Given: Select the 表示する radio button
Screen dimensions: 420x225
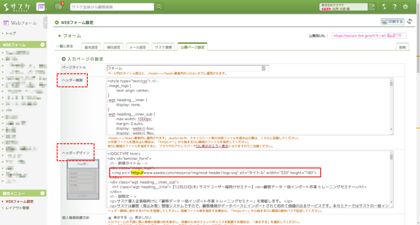Looking at the screenshot, I should pyautogui.click(x=110, y=218).
